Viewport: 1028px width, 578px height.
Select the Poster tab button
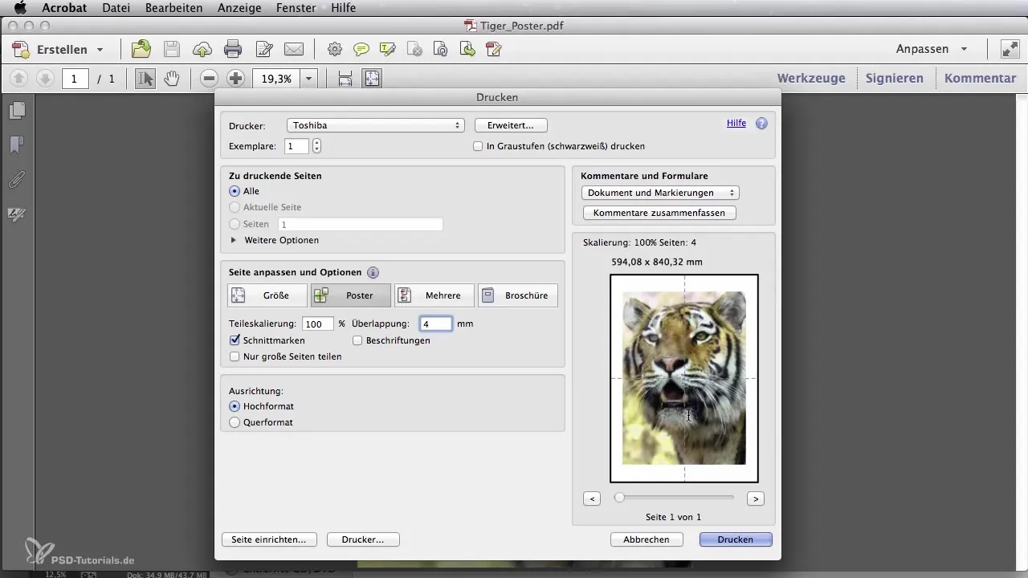click(351, 295)
